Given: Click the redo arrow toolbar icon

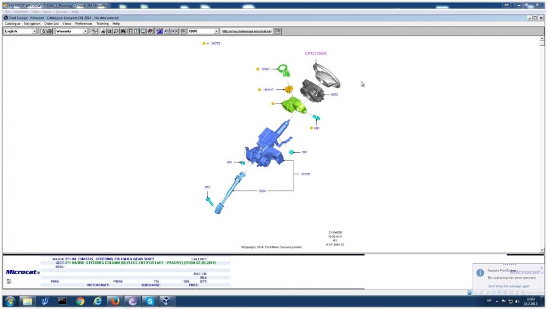Looking at the screenshot, I should point(173,31).
